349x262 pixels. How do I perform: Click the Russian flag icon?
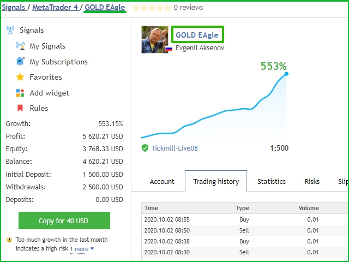click(169, 49)
